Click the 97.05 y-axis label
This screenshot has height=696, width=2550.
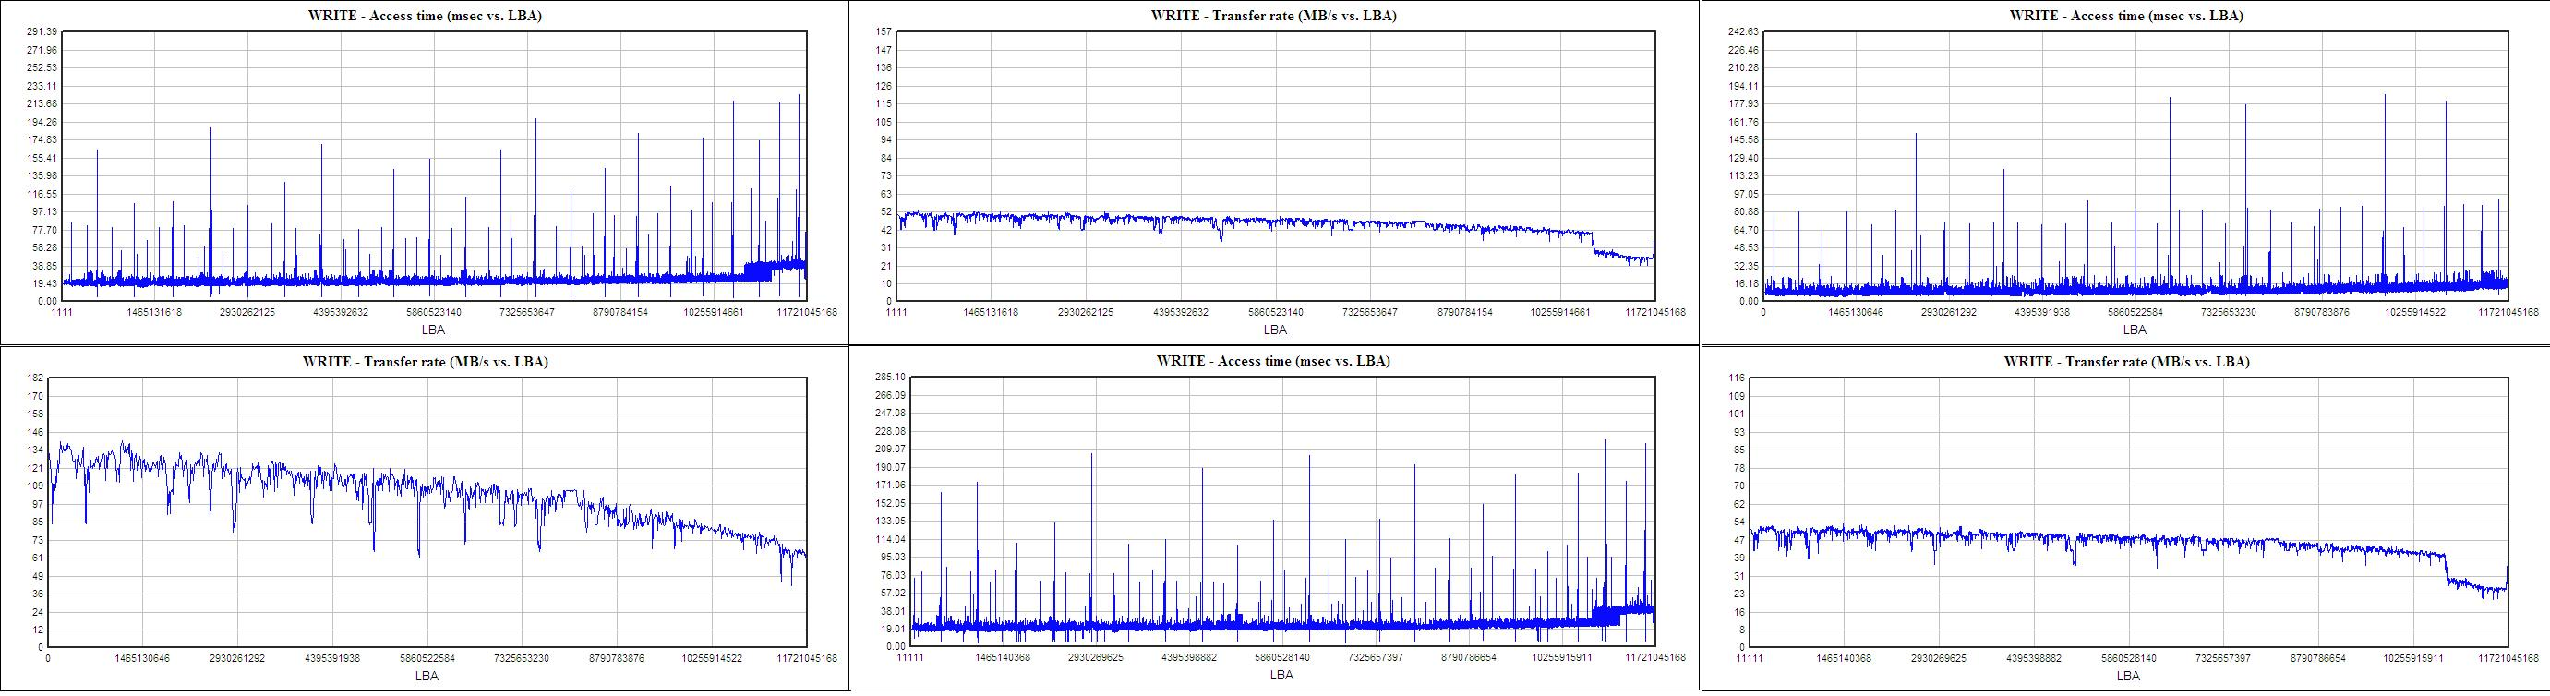pyautogui.click(x=1746, y=193)
